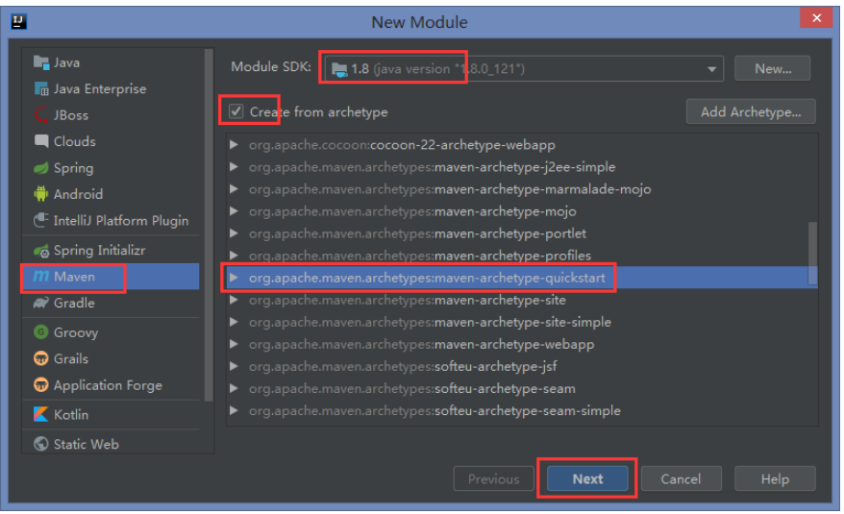The image size is (844, 514).
Task: Open Help for New Module
Action: pos(775,478)
